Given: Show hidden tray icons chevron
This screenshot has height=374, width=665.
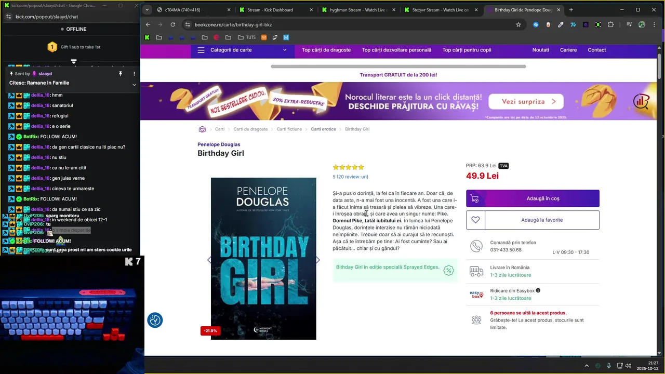Looking at the screenshot, I should coord(587,366).
